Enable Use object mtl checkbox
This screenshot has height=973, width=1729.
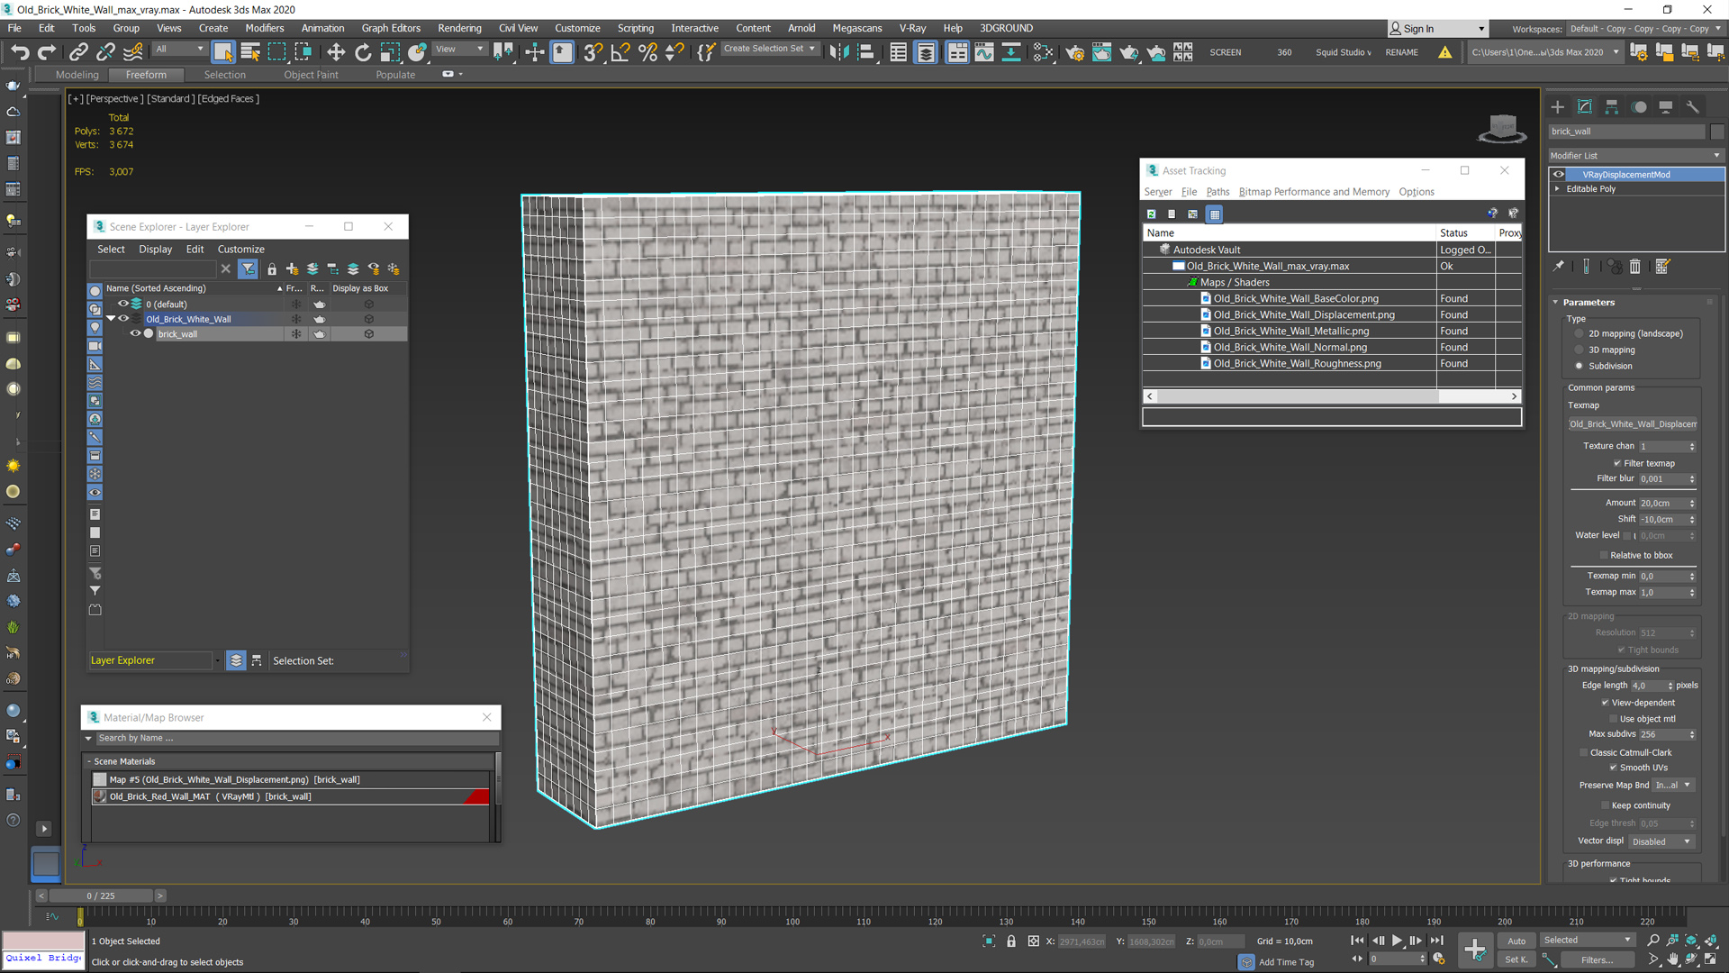coord(1613,719)
